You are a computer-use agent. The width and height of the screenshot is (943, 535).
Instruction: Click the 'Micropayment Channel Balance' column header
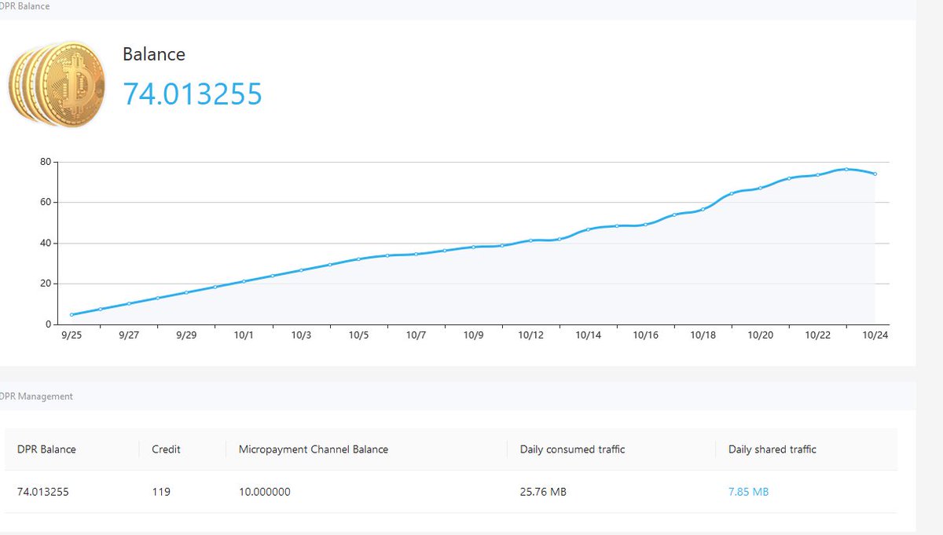click(x=314, y=449)
